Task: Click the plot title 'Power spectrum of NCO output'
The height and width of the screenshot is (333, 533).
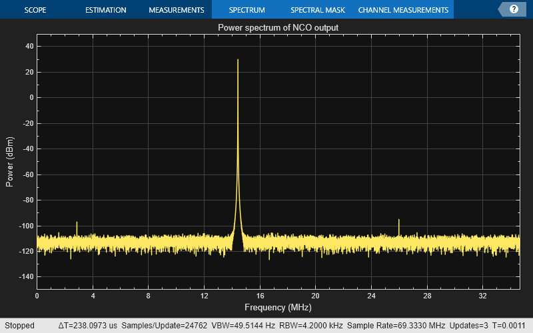Action: pyautogui.click(x=278, y=27)
